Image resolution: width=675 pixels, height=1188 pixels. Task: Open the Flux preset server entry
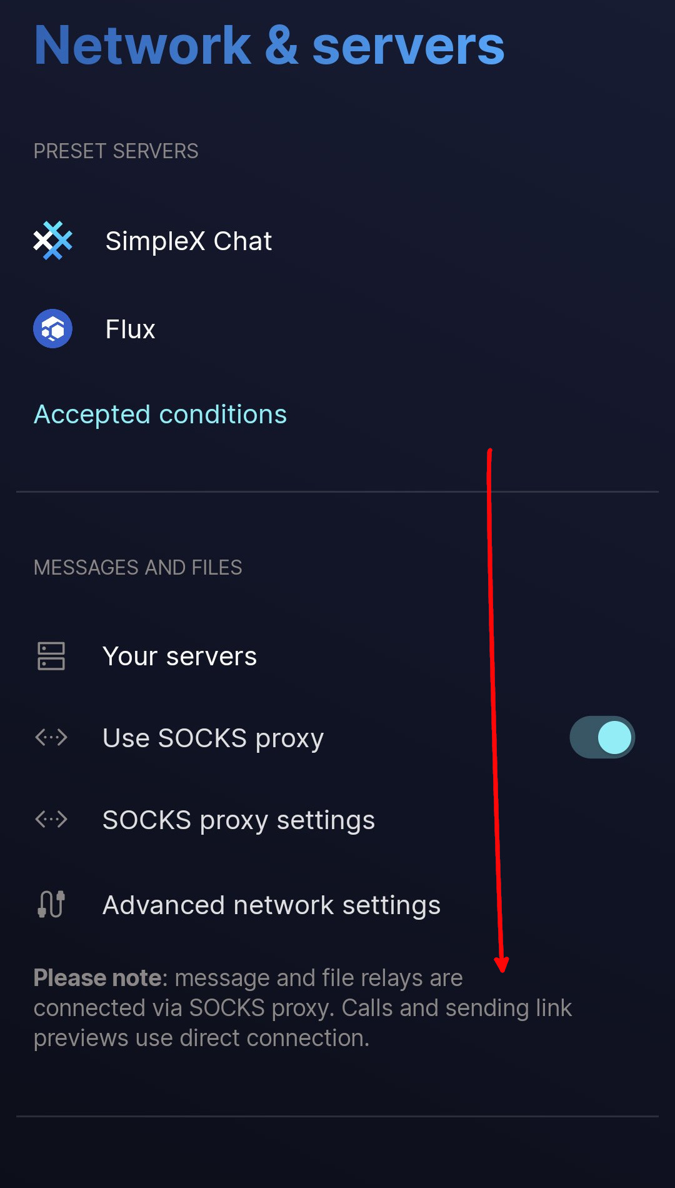tap(130, 330)
